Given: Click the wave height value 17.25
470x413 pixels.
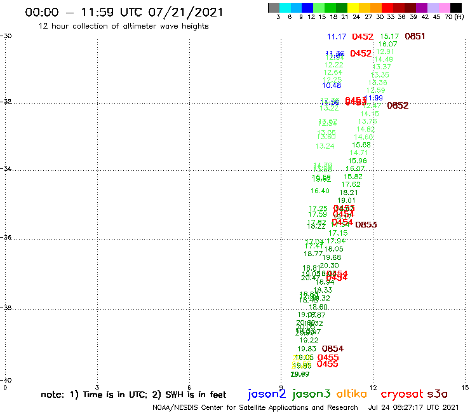Looking at the screenshot, I should click(318, 208).
